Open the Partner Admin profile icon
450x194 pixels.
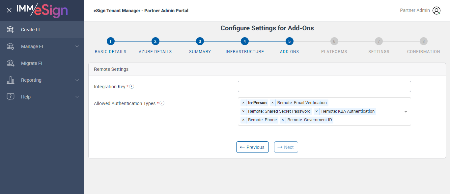point(436,11)
